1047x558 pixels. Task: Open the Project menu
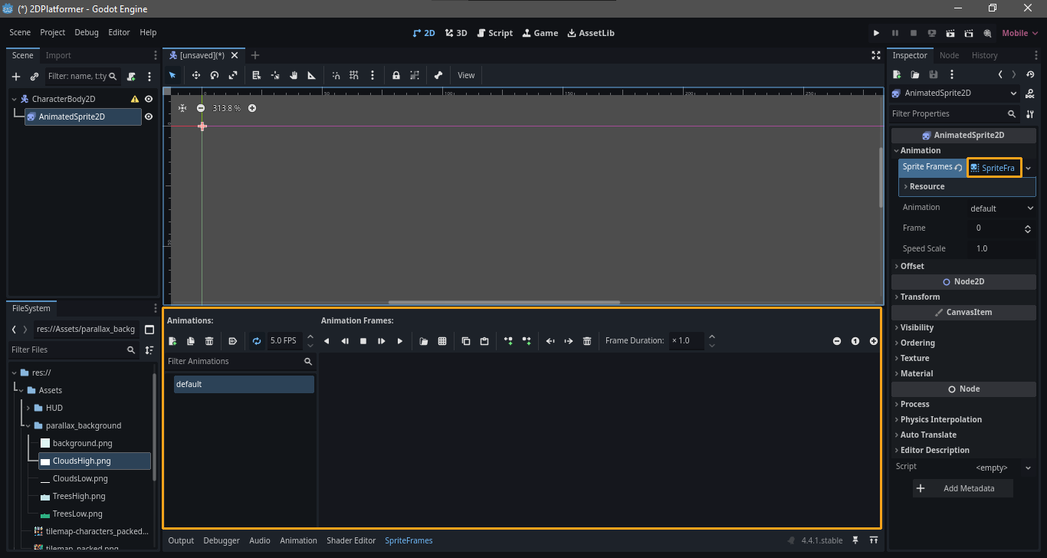pos(53,32)
